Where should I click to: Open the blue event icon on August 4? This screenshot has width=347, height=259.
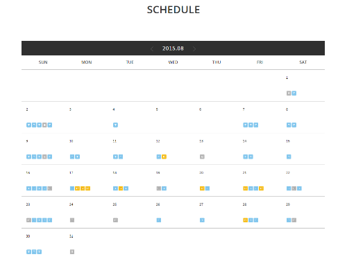pyautogui.click(x=115, y=125)
